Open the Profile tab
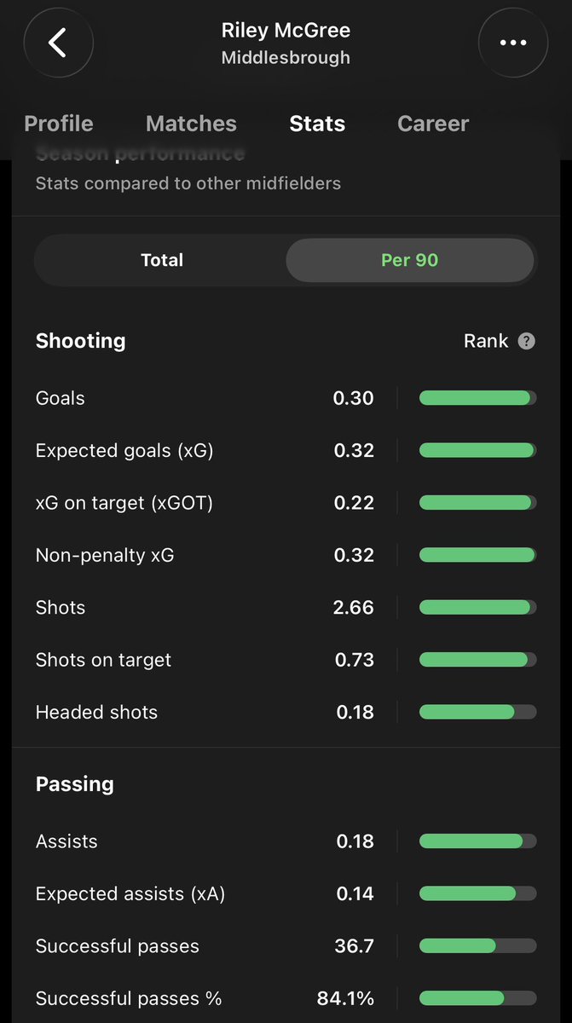This screenshot has height=1023, width=572. tap(59, 124)
